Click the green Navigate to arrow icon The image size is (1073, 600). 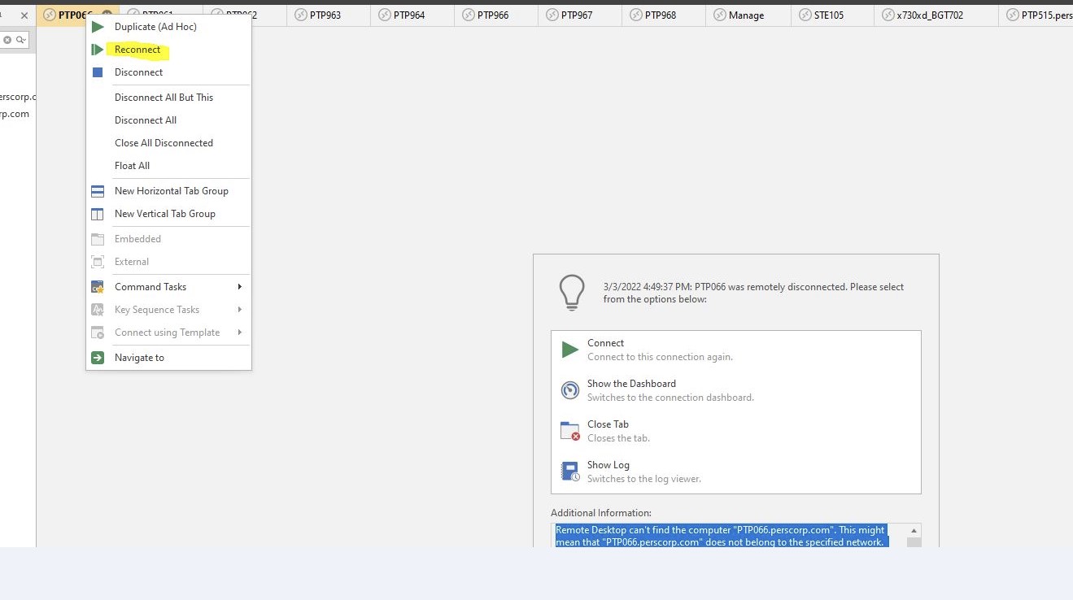tap(98, 358)
